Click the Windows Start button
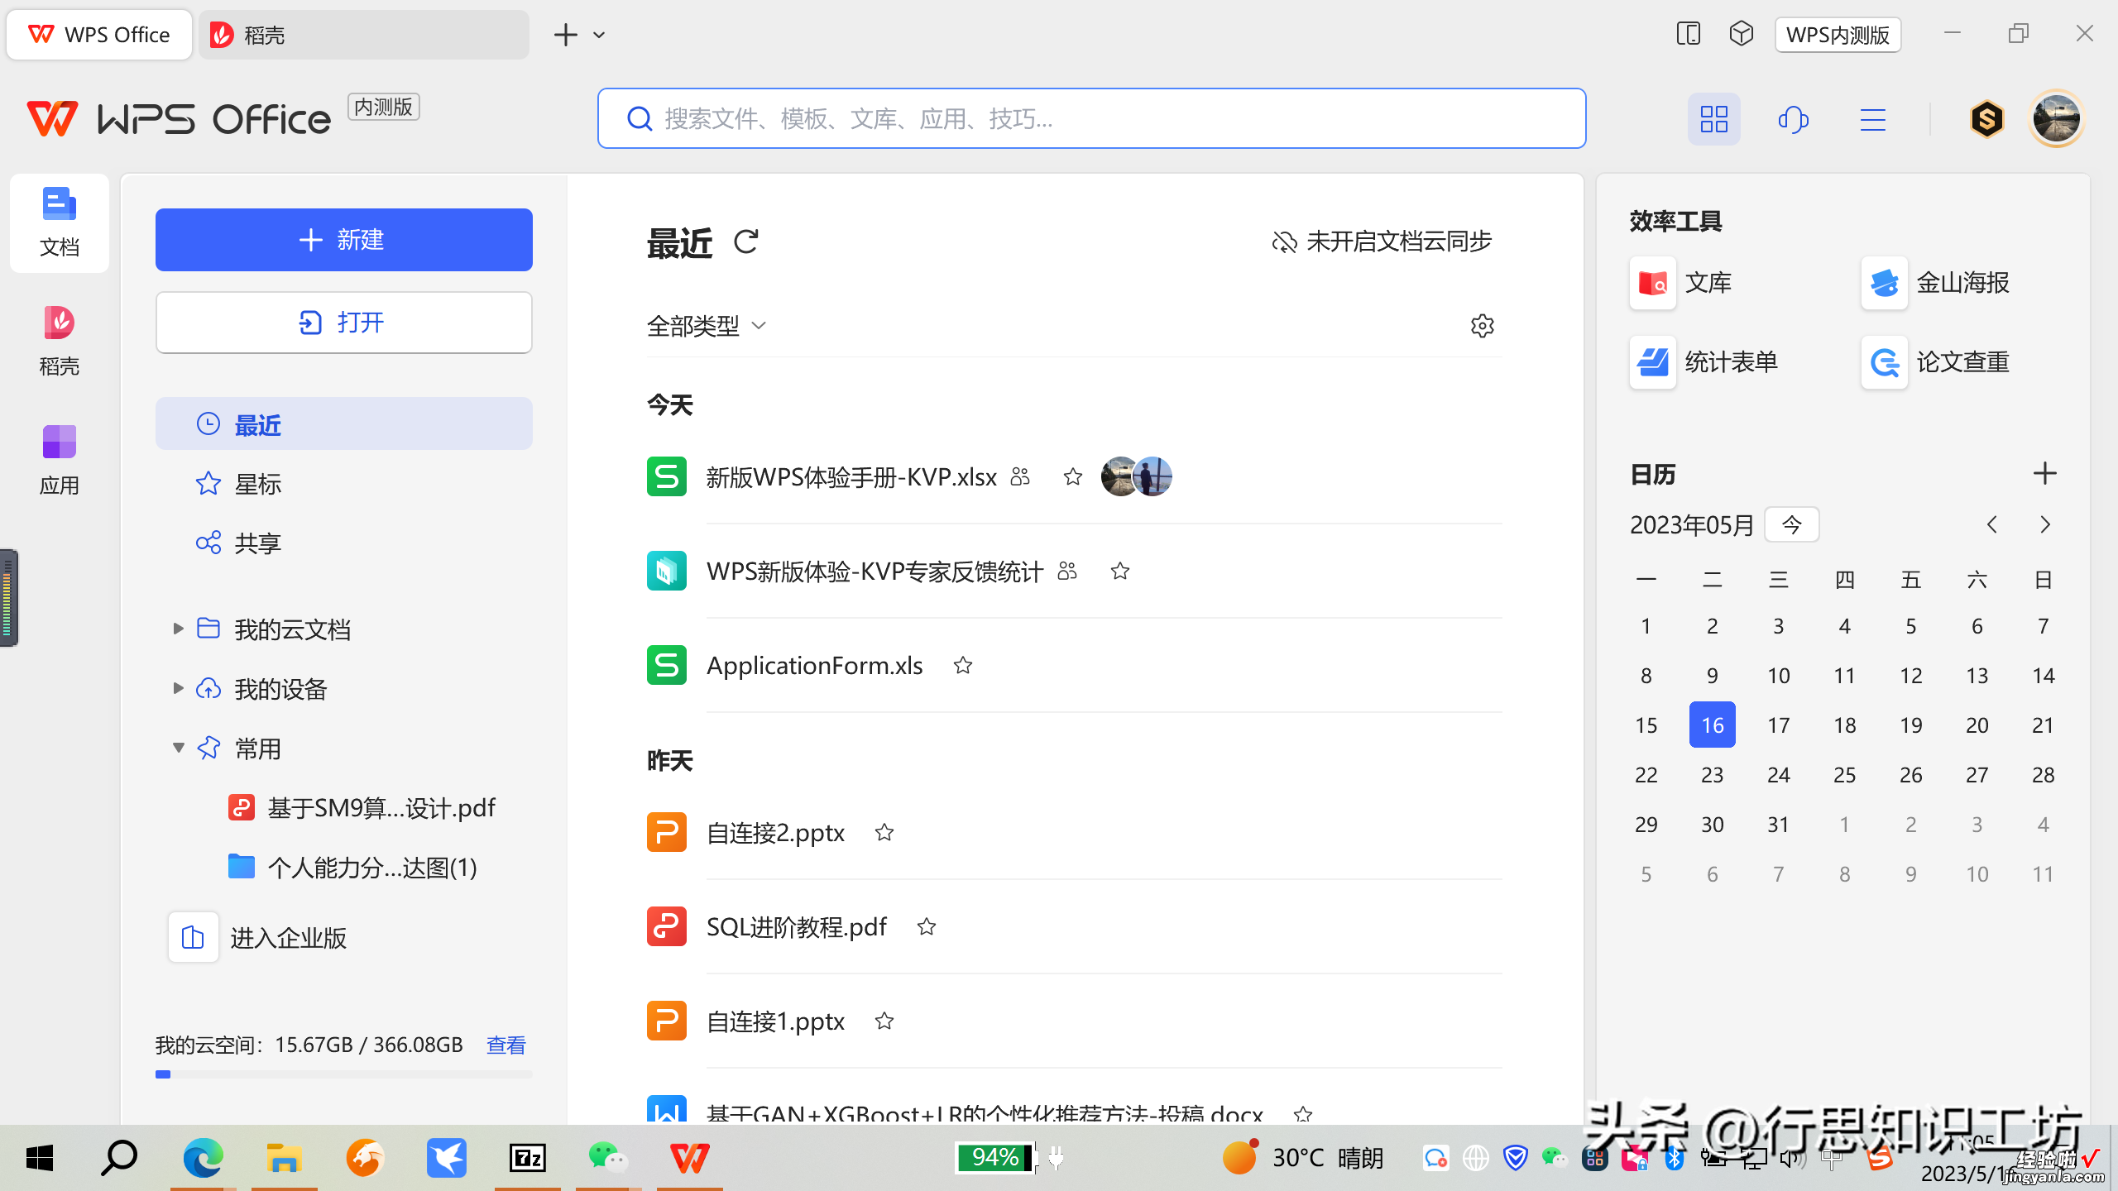This screenshot has width=2118, height=1191. [x=40, y=1158]
